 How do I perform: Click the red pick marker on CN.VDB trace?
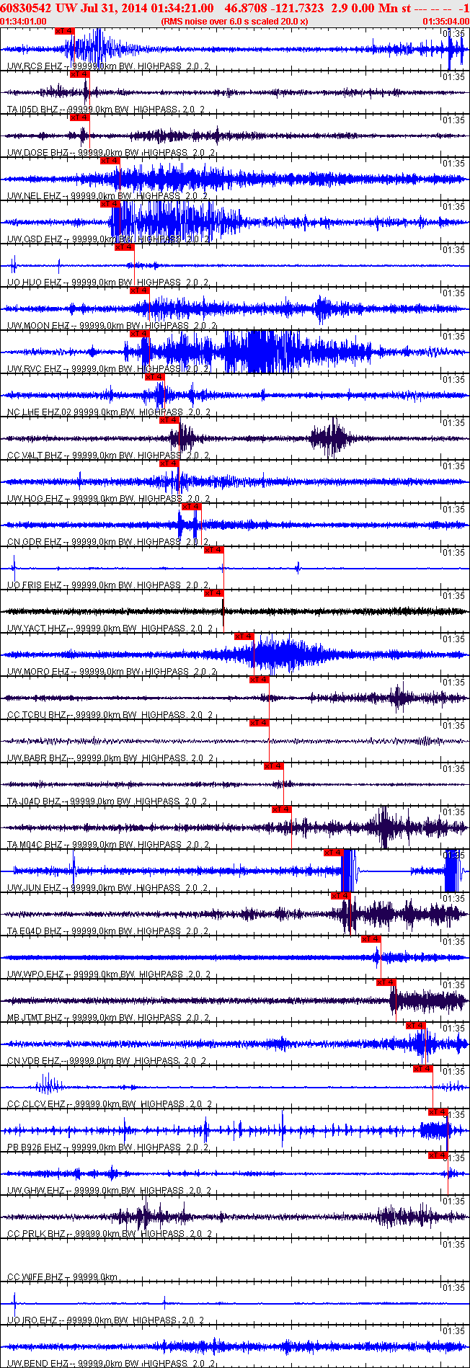click(x=416, y=1026)
